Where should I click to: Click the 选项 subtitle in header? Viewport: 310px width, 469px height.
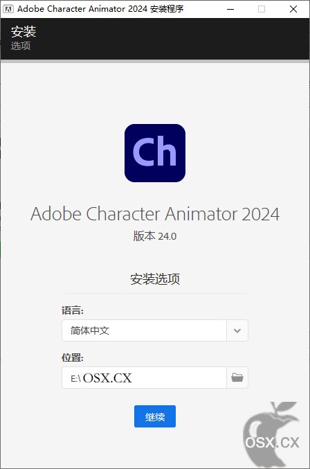pos(21,46)
